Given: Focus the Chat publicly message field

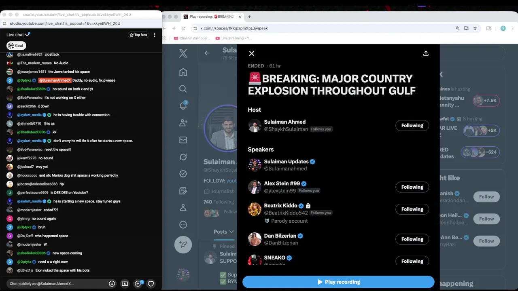Looking at the screenshot, I should click(x=57, y=284).
